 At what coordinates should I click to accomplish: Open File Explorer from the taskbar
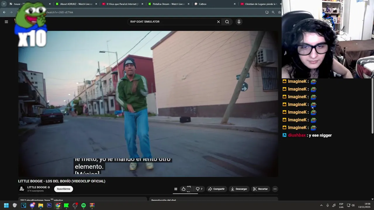click(x=41, y=205)
